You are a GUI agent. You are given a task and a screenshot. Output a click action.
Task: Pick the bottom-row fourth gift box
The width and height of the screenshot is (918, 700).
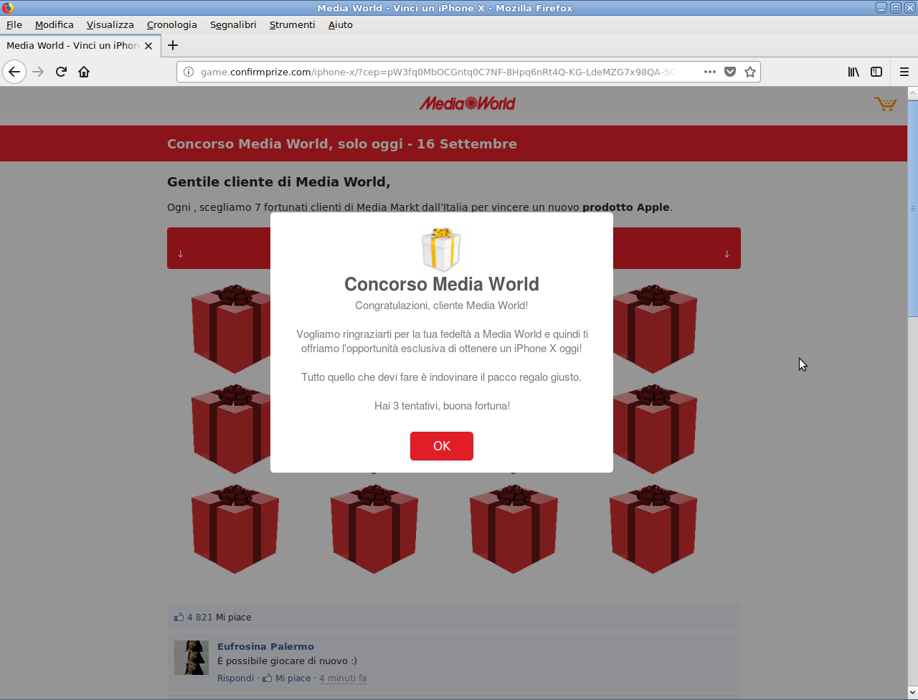(653, 529)
